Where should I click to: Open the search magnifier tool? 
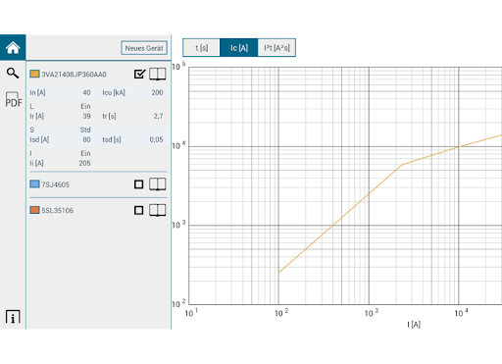[x=13, y=73]
